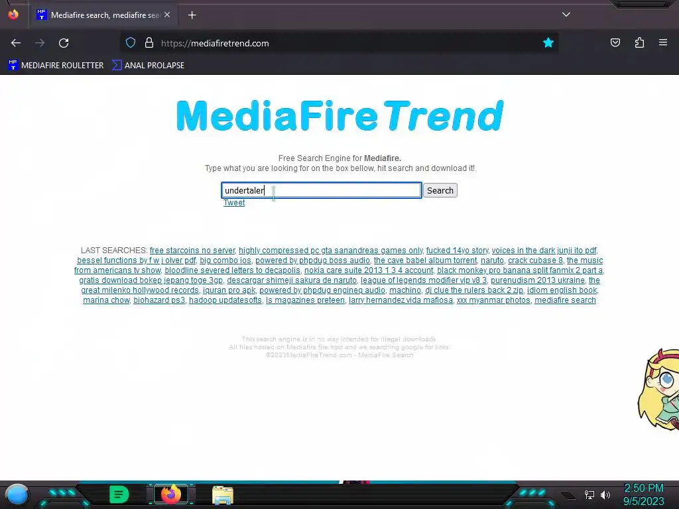Go back using the browser back arrow

coord(16,43)
